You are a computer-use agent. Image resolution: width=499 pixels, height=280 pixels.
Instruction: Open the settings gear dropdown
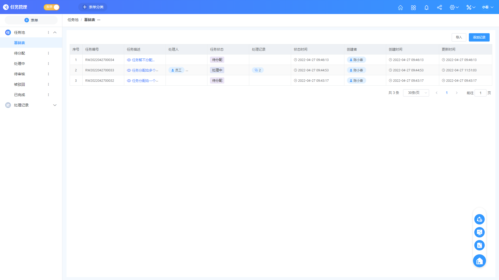point(454,7)
